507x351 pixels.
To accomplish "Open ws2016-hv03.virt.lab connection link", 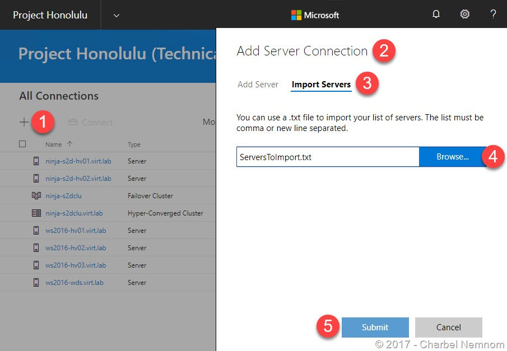I will point(76,265).
